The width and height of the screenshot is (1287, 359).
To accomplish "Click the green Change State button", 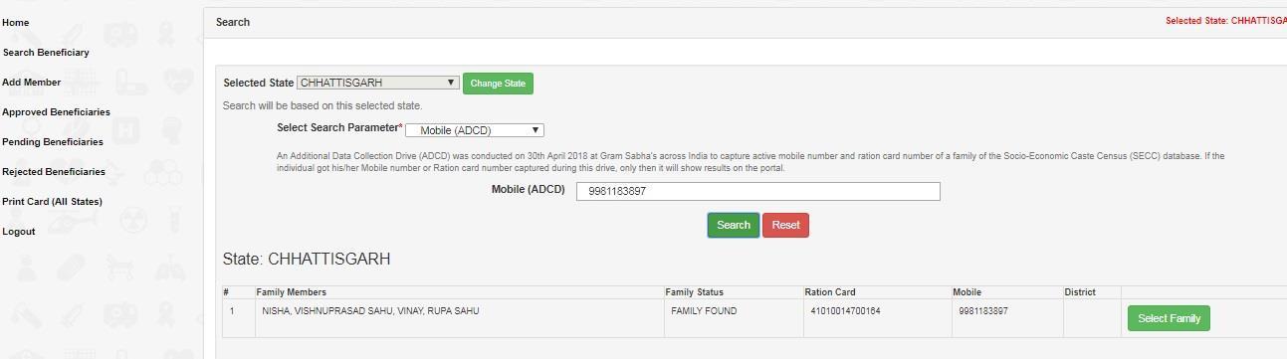I will click(x=498, y=84).
